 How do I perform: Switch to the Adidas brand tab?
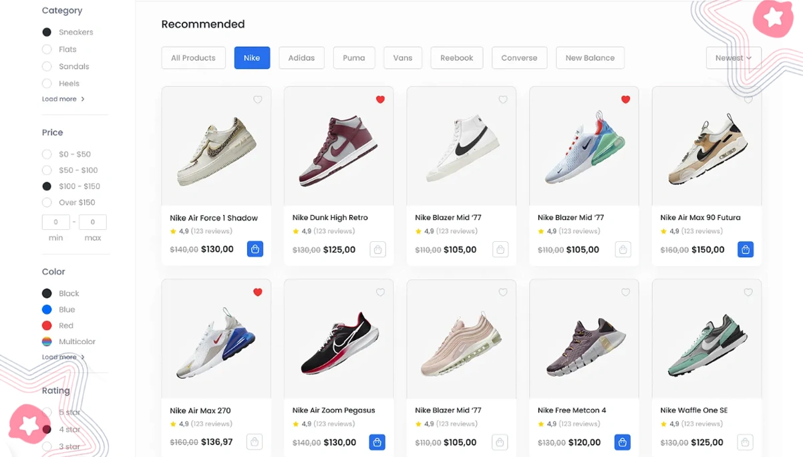coord(301,58)
